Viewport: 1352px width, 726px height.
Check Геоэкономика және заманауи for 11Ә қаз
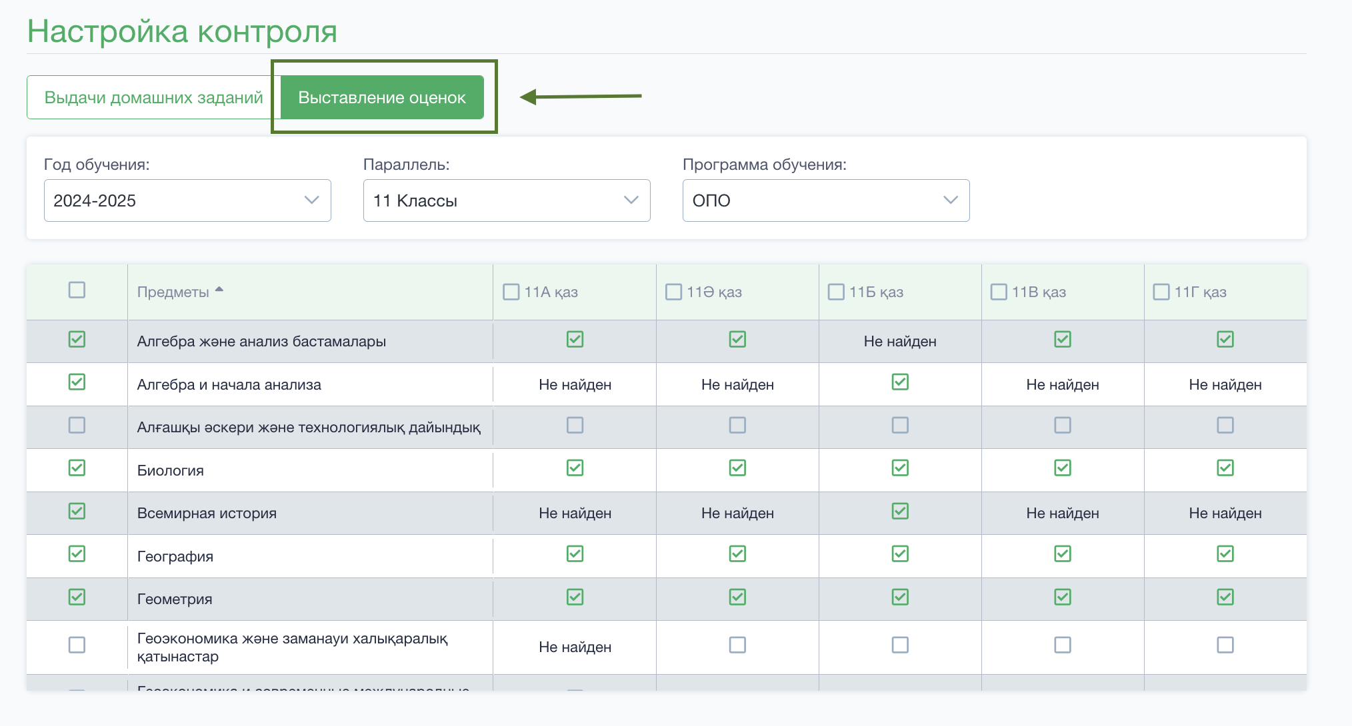(x=737, y=645)
